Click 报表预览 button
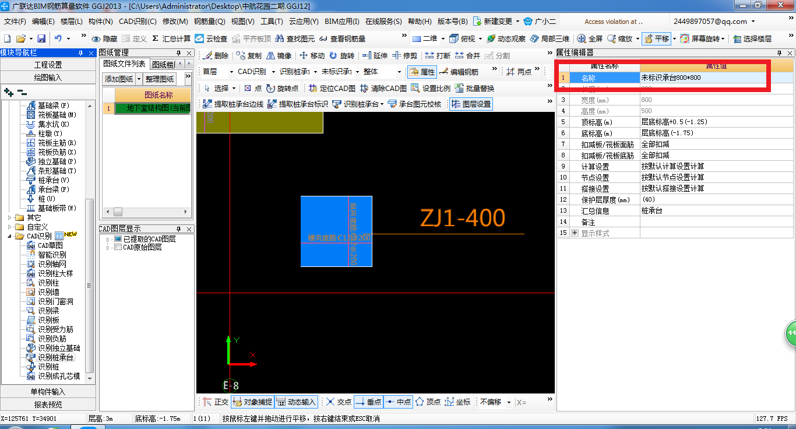 coord(48,404)
